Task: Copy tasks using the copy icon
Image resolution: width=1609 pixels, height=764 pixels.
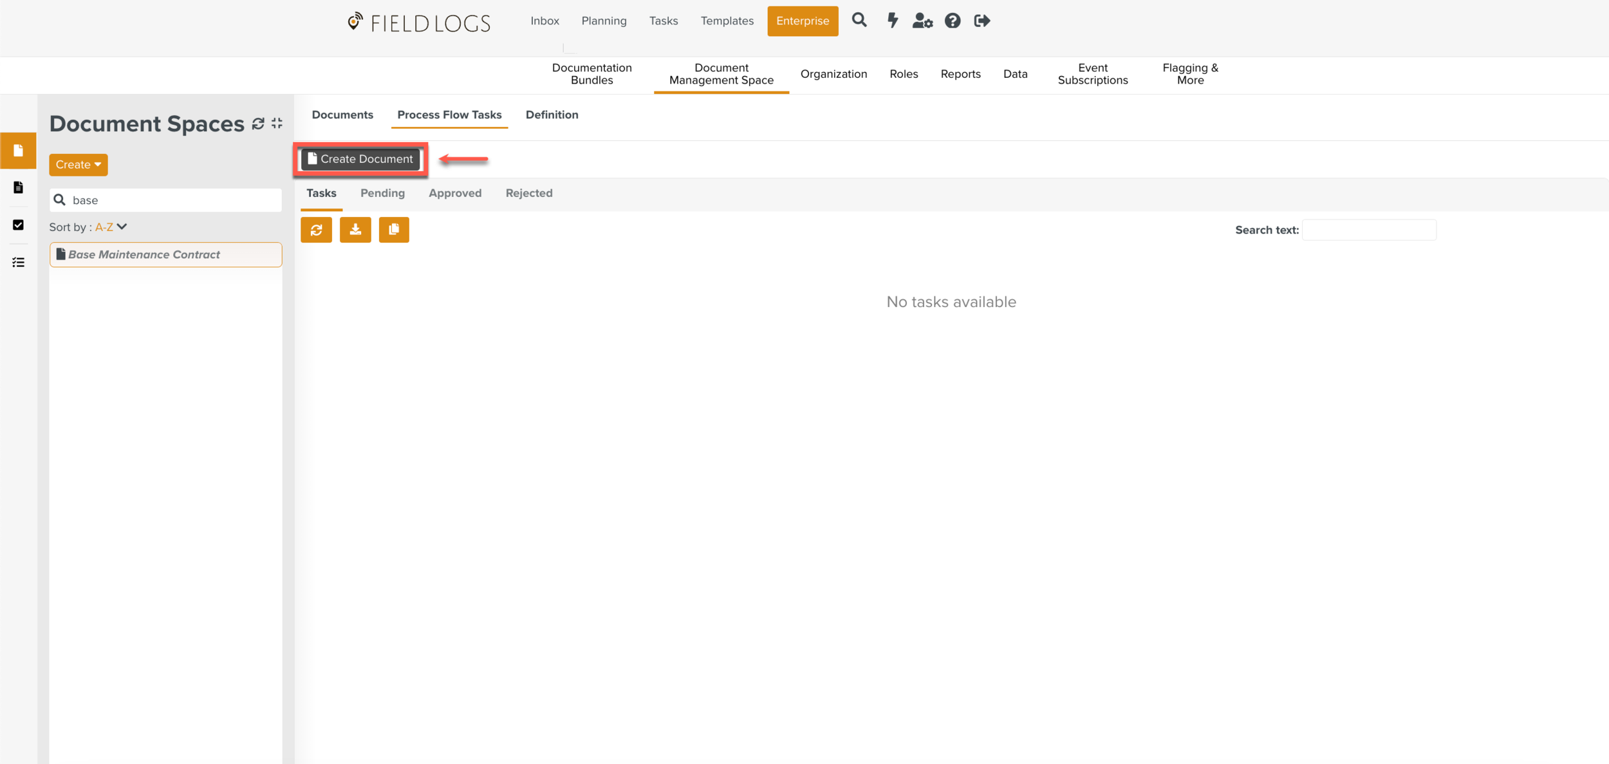Action: tap(394, 229)
